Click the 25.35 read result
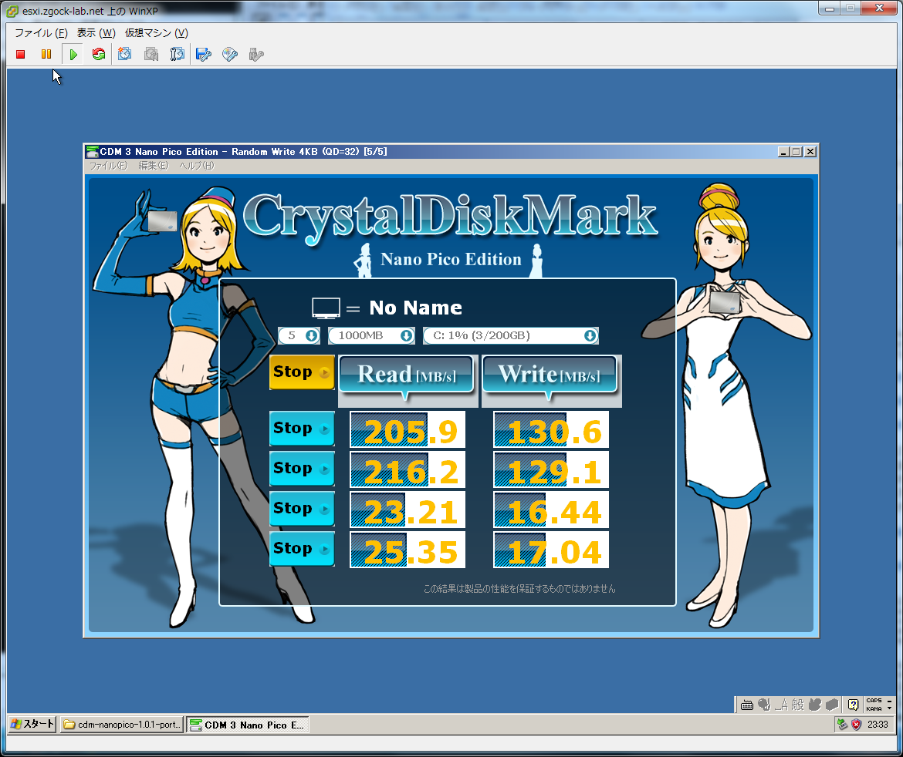 pyautogui.click(x=408, y=550)
